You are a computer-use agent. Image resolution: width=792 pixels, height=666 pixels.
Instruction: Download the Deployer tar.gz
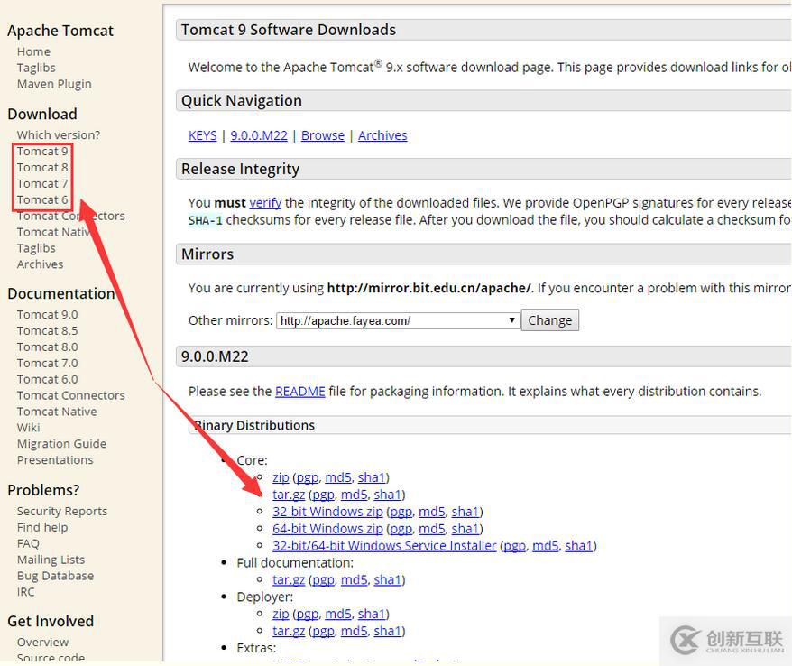click(289, 631)
